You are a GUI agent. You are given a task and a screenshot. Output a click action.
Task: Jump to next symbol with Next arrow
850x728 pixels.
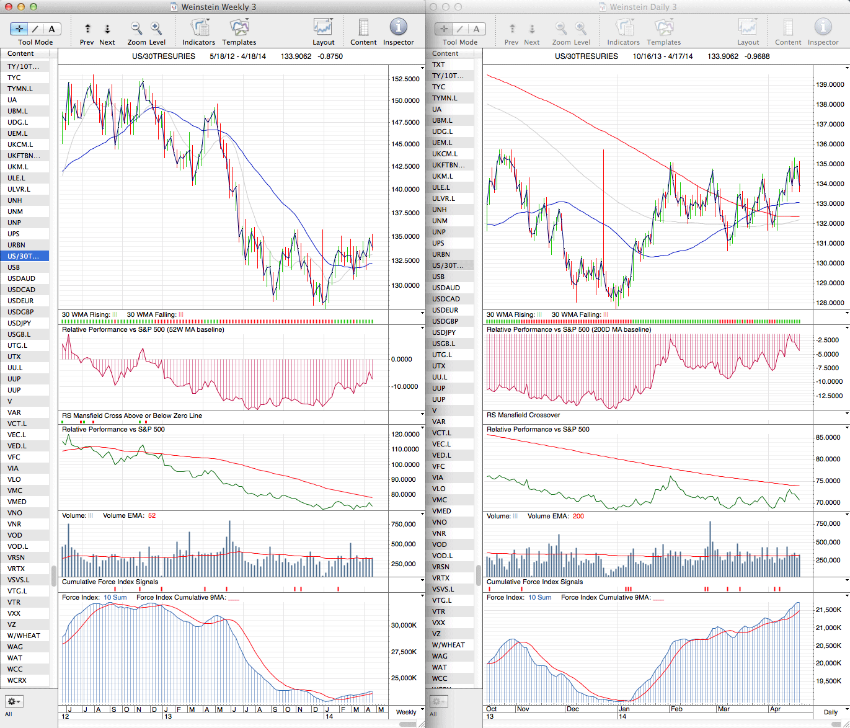[107, 29]
